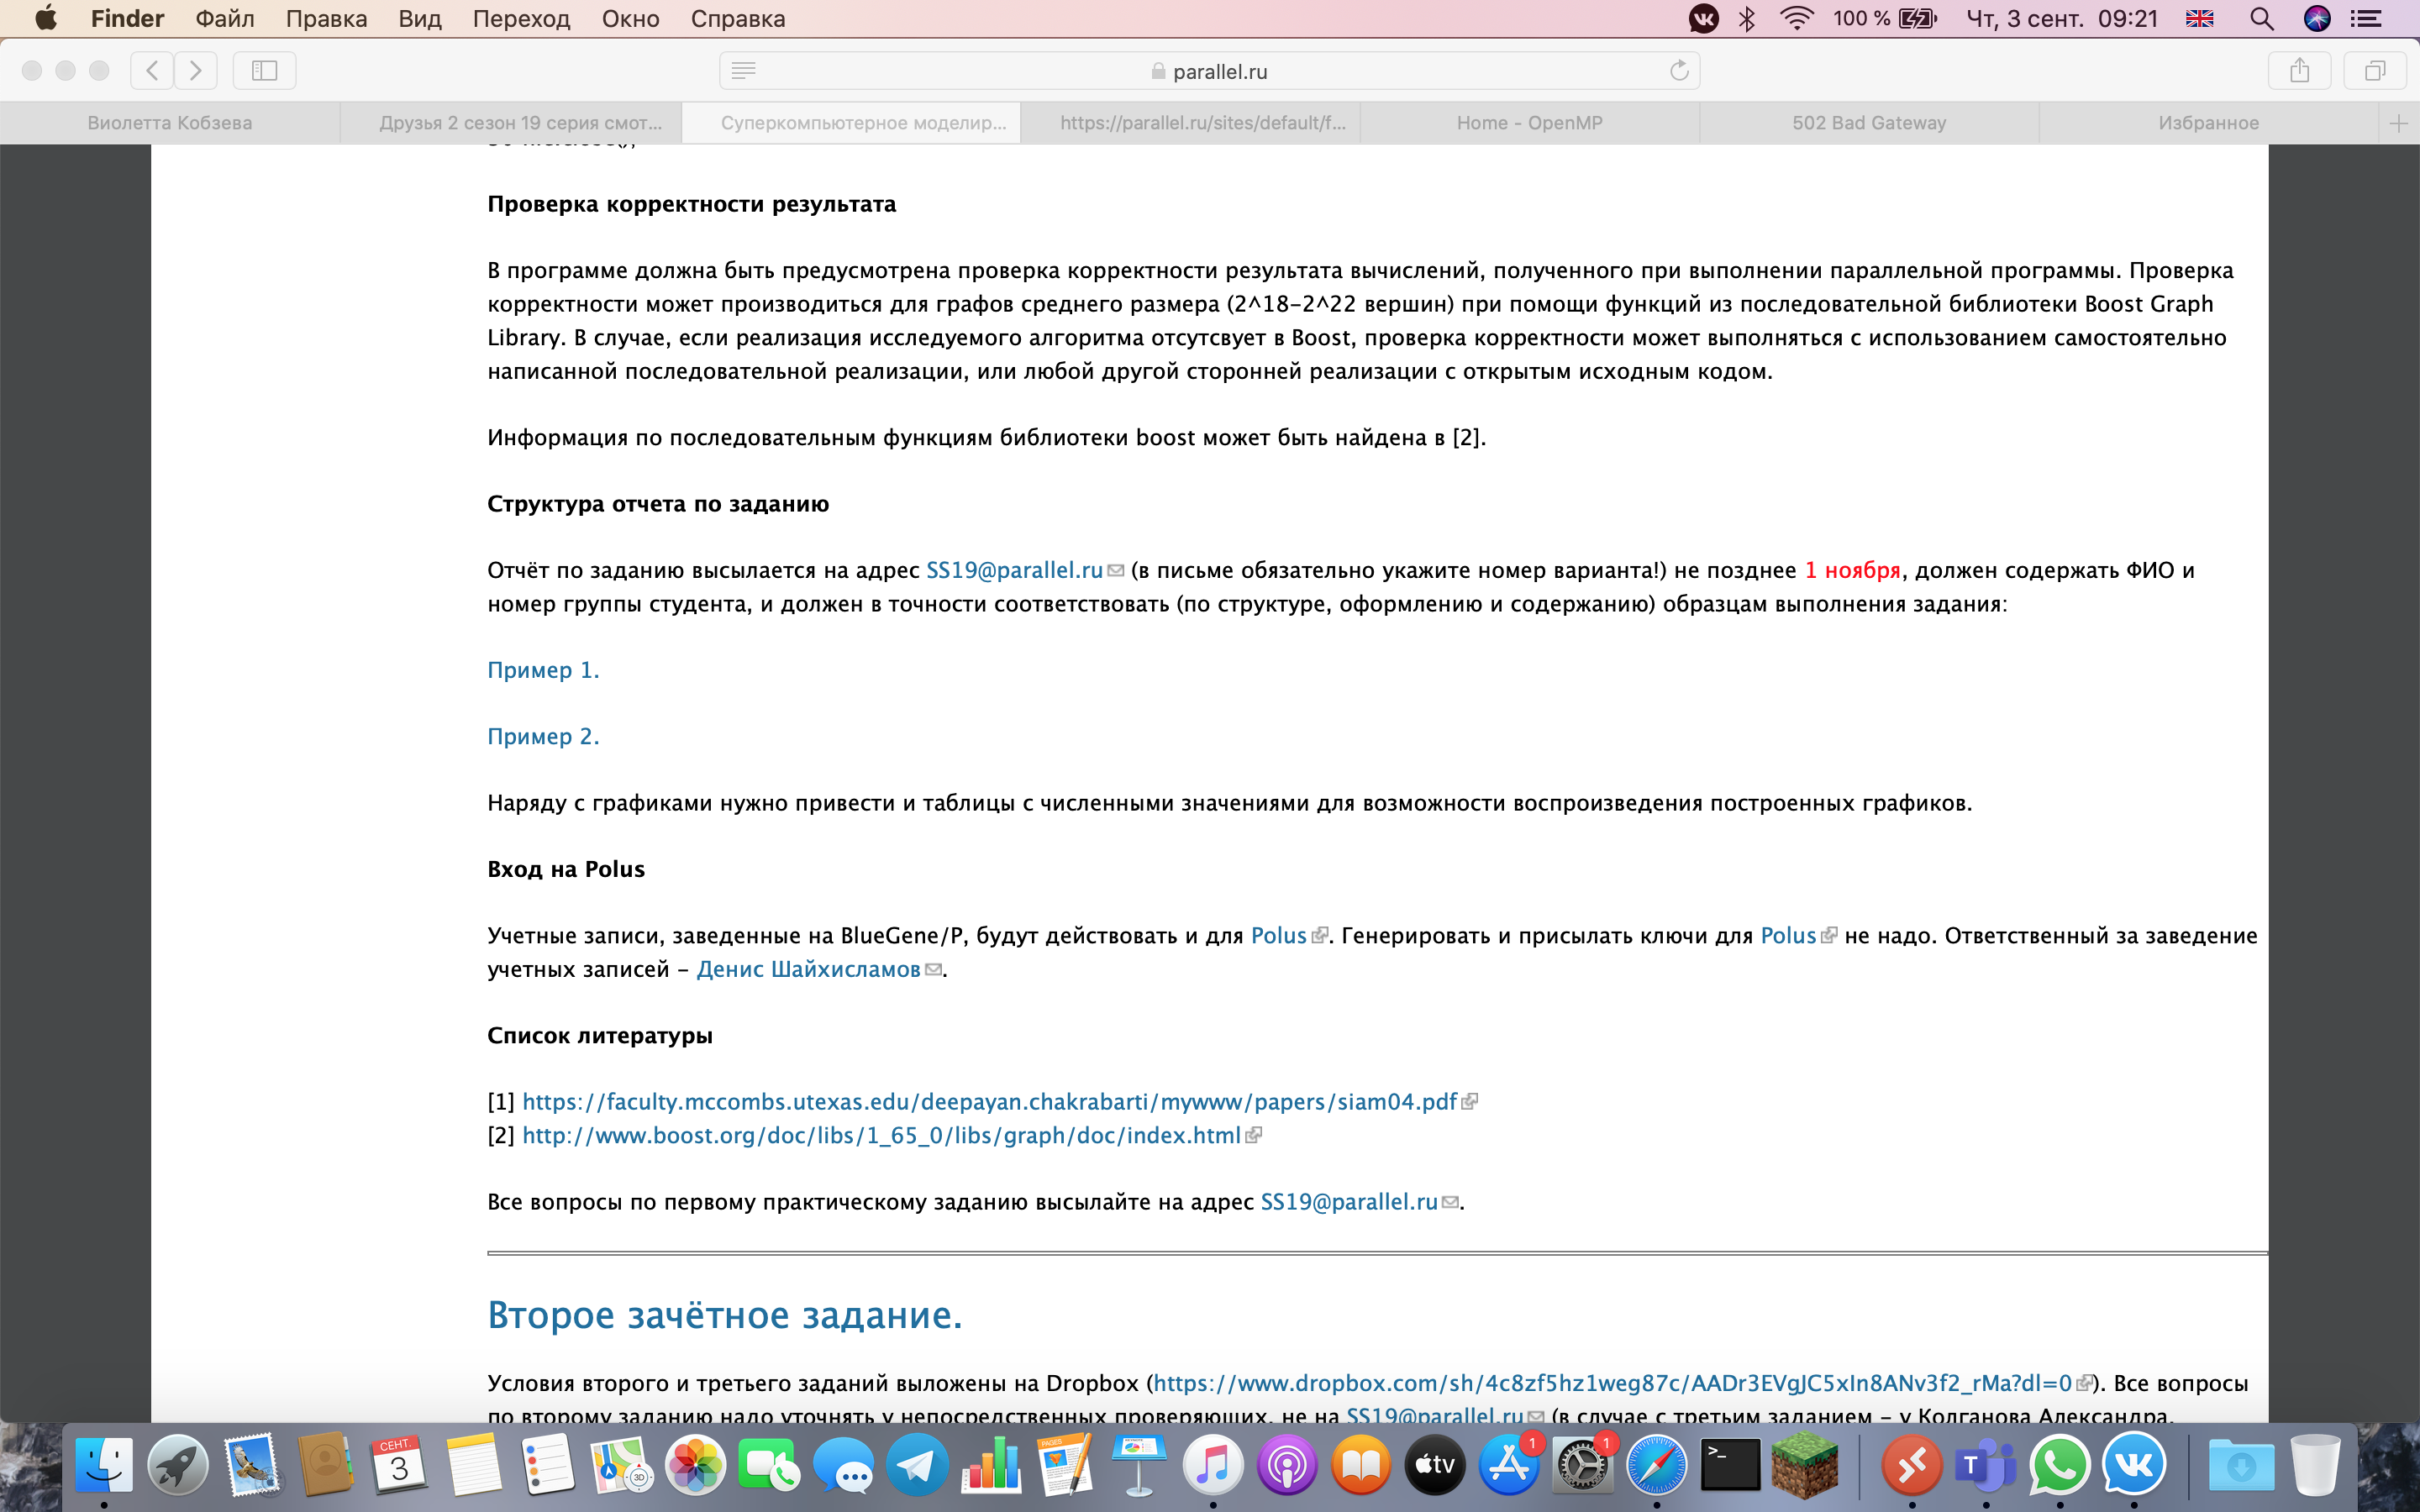
Task: Open the Apple menu
Action: (x=45, y=18)
